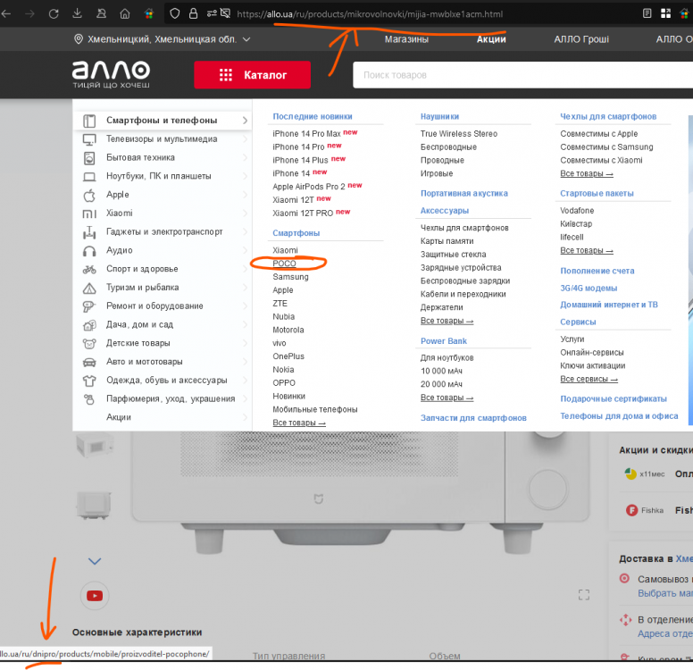Open fullscreen product image viewer icon
This screenshot has width=693, height=670.
[584, 595]
